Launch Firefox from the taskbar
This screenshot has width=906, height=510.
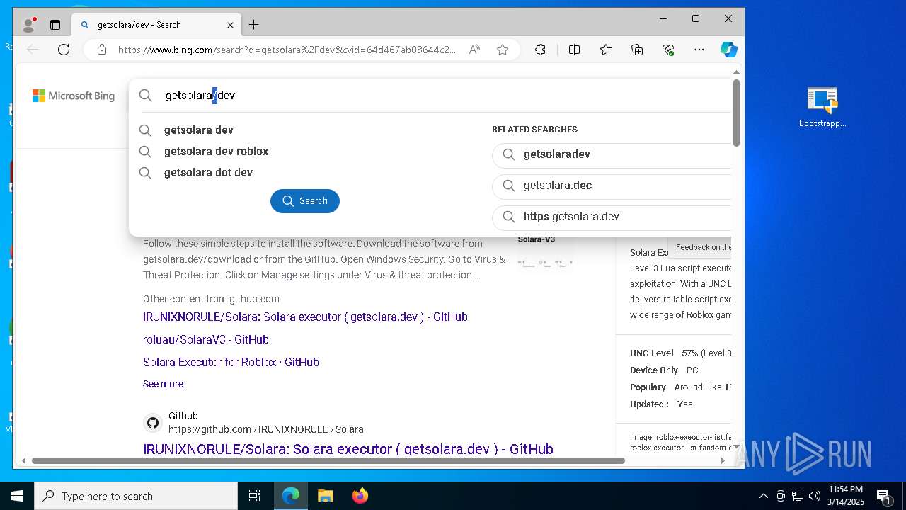360,496
